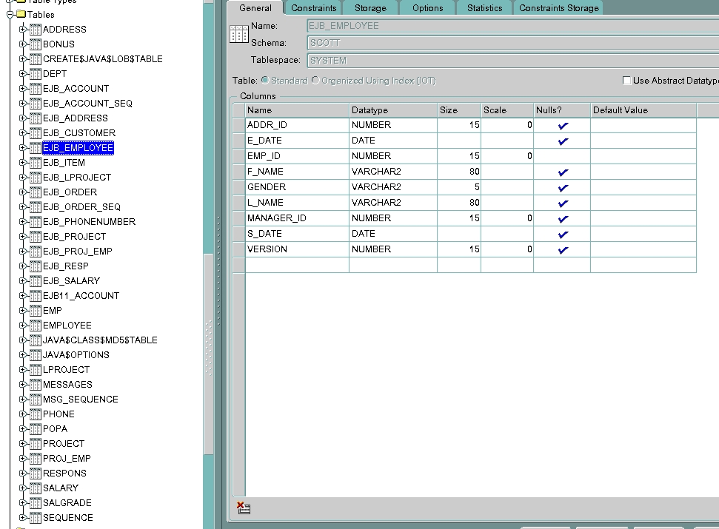Click the Datatype column header
The height and width of the screenshot is (529, 719).
393,110
